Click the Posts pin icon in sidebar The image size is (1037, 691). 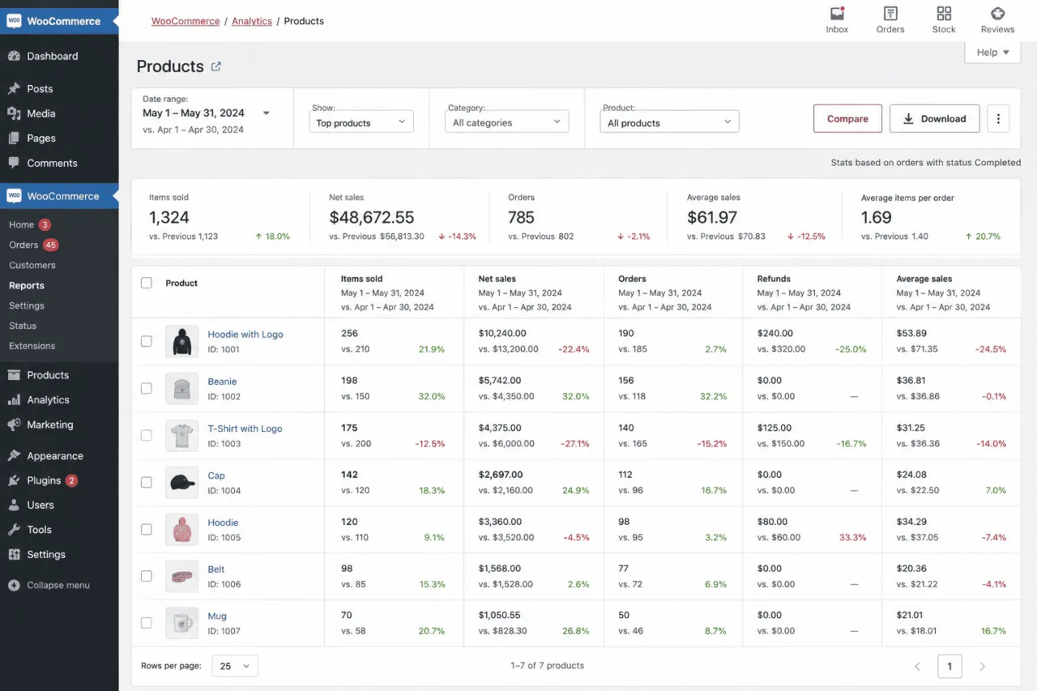(14, 89)
